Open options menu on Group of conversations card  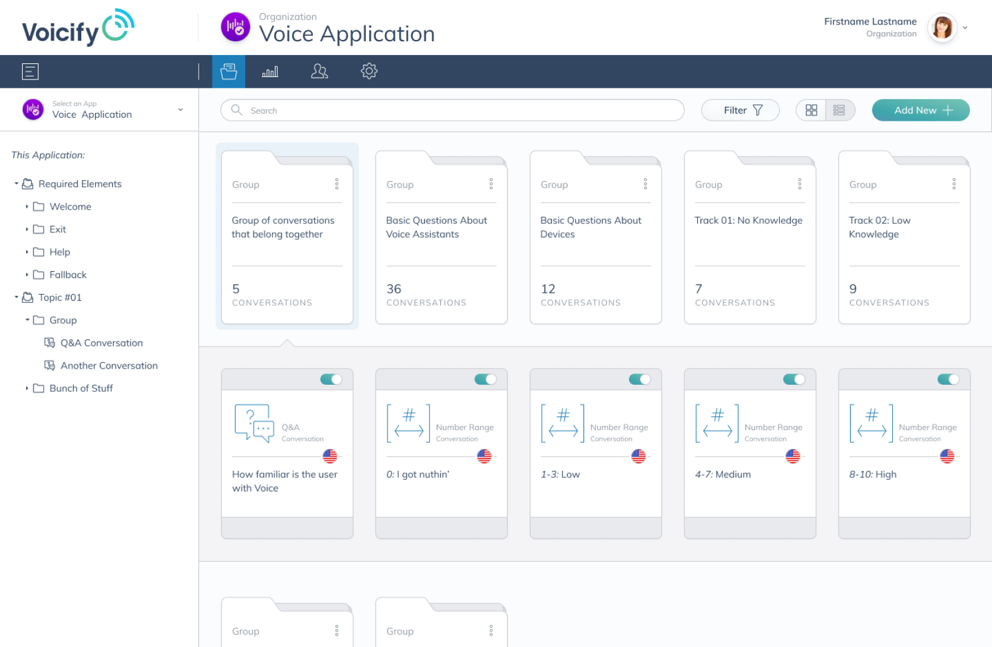[x=337, y=184]
